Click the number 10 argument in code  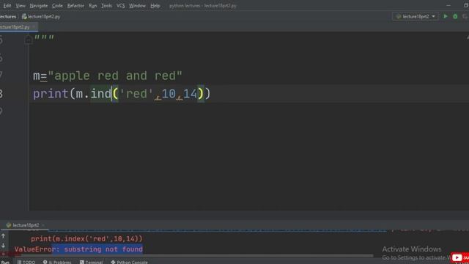point(169,94)
